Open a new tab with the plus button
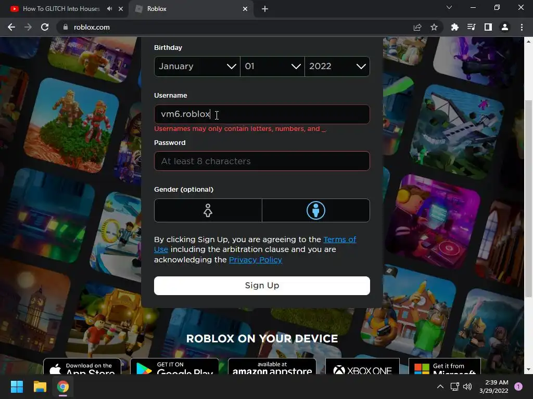This screenshot has height=399, width=533. pyautogui.click(x=265, y=9)
